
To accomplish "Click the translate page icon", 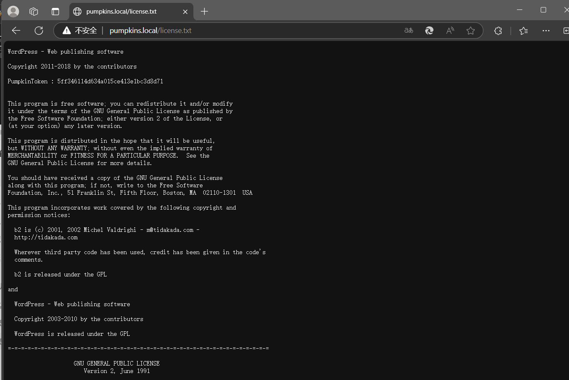I will 409,31.
